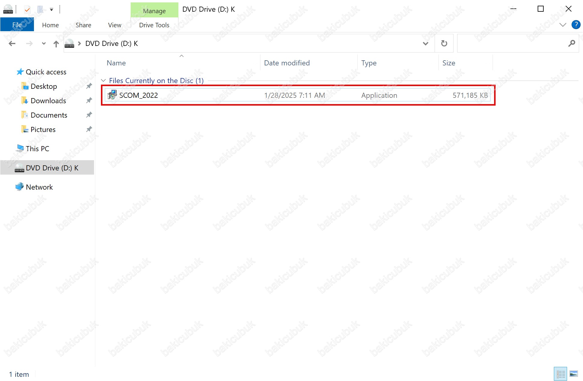583x381 pixels.
Task: Click the This PC computer icon
Action: [20, 148]
